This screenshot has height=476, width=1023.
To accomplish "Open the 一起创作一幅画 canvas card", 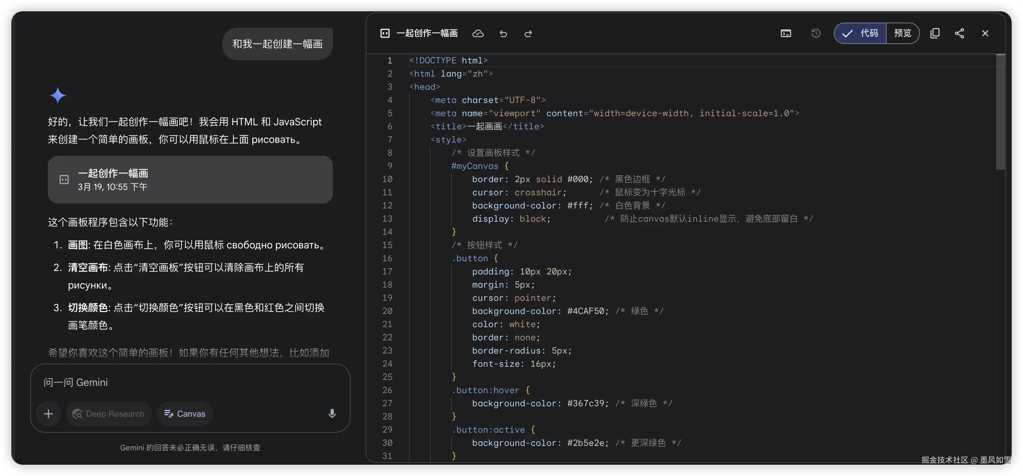I will pos(190,180).
